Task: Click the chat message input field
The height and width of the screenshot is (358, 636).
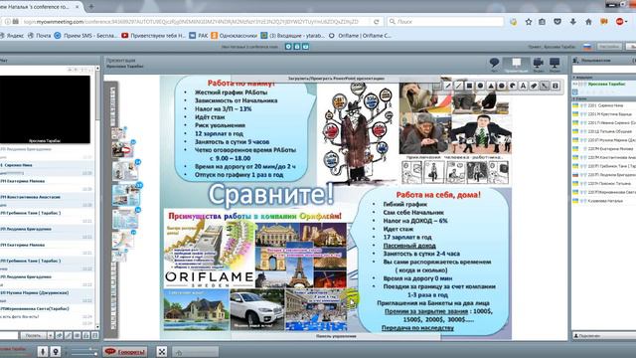Action: (x=9, y=336)
